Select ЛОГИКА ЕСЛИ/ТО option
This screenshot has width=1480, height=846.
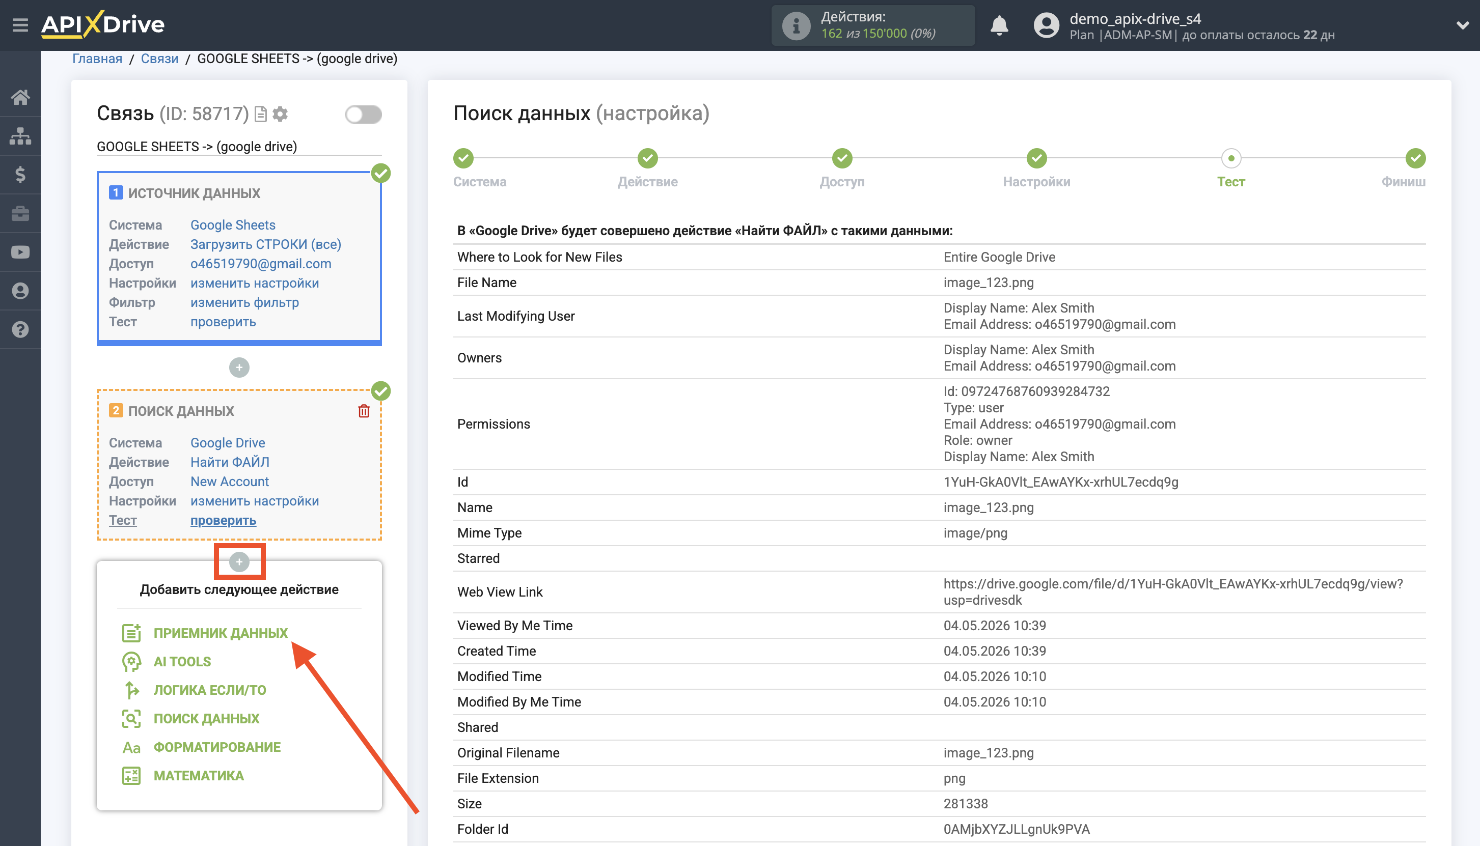tap(210, 690)
